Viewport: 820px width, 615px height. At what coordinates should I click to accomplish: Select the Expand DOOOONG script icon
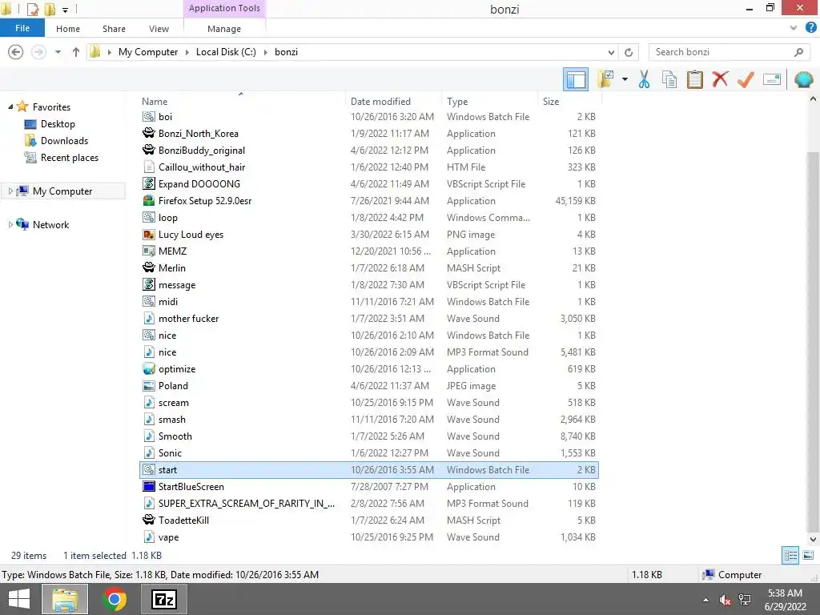148,183
